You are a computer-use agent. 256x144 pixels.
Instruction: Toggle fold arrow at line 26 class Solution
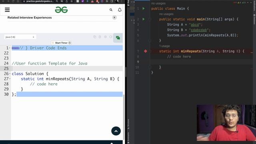click(x=10, y=74)
